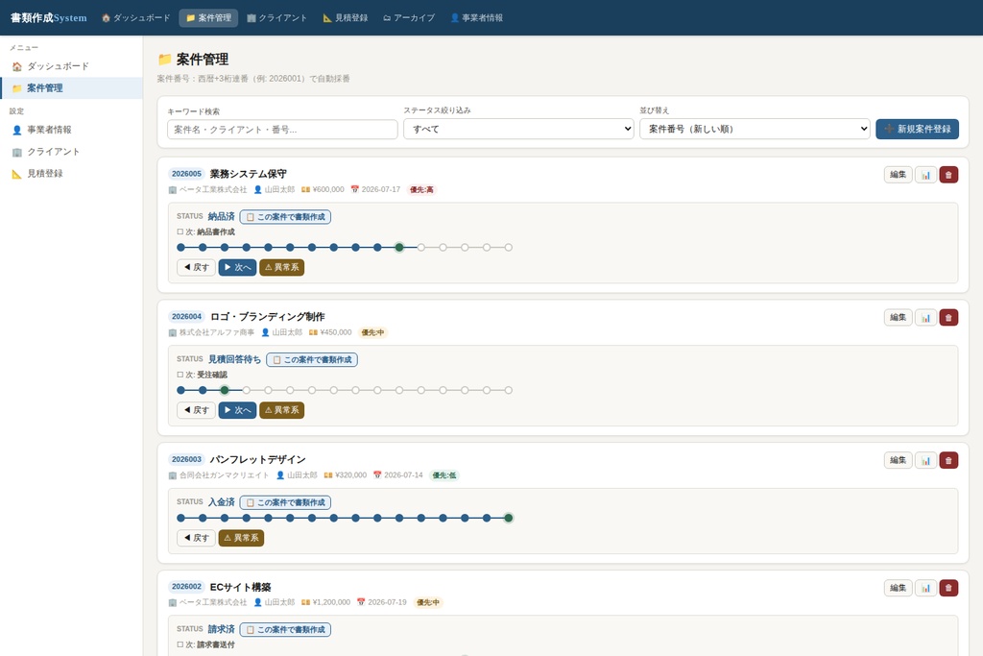983x656 pixels.
Task: Delete the ECサイト構築 case with trash icon
Action: (947, 588)
